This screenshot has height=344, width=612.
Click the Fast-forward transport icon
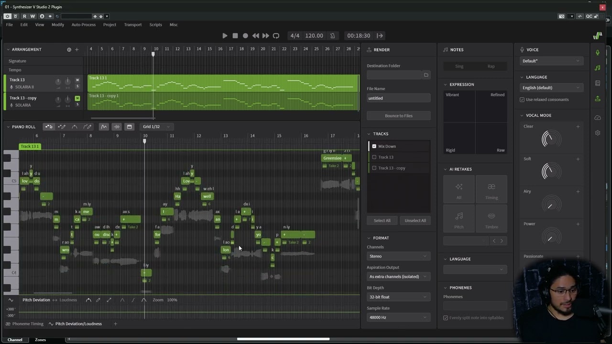266,36
